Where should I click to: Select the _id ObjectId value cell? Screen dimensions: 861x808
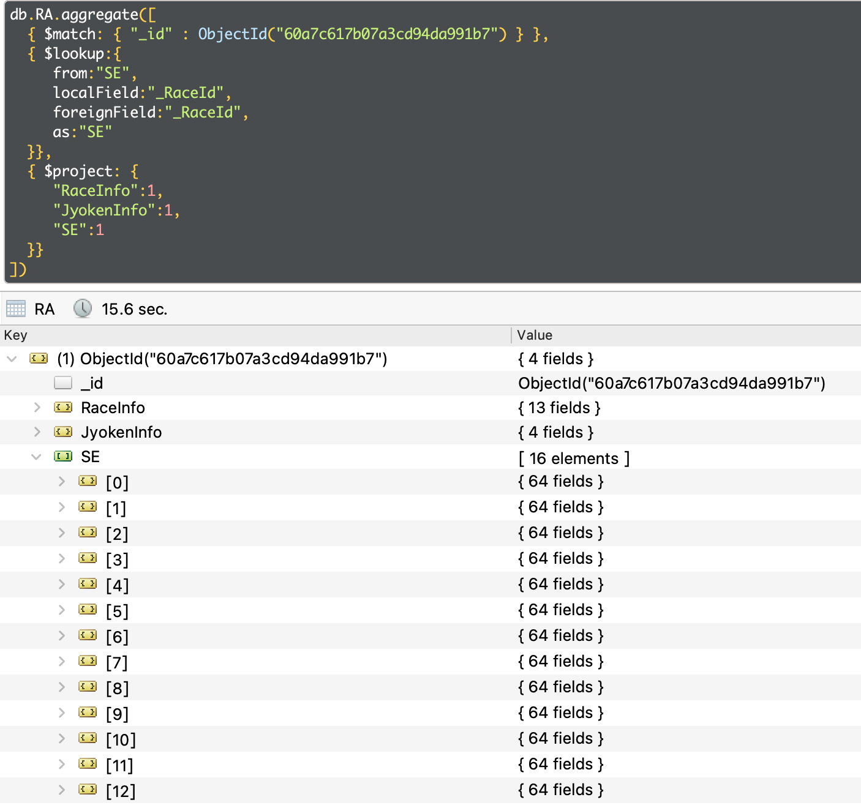[671, 383]
